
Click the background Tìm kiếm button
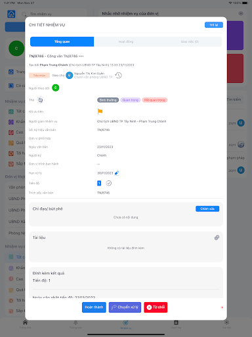coord(234,99)
